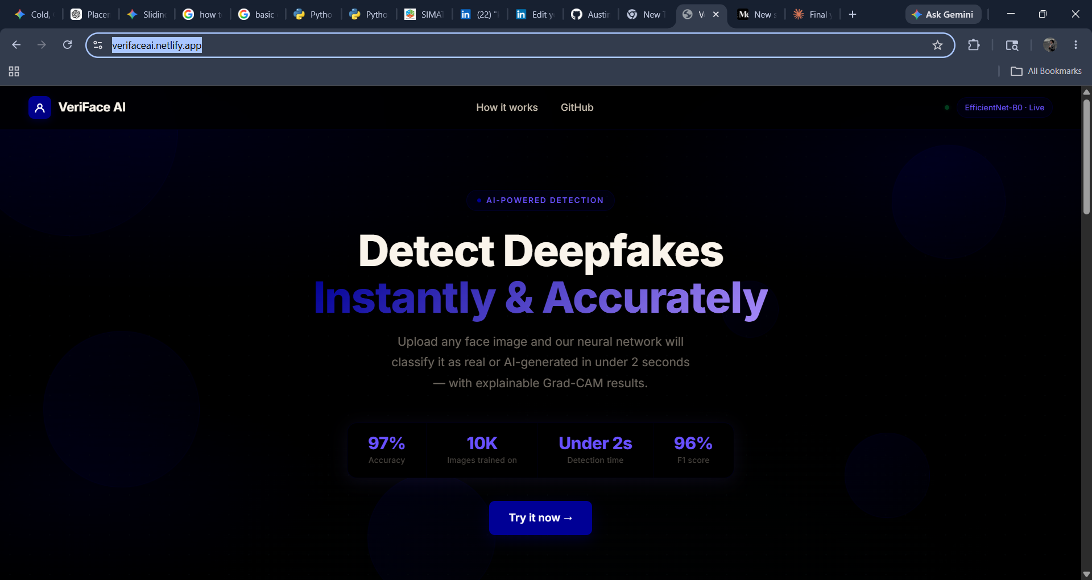Open the Chrome three-dot menu
This screenshot has width=1092, height=580.
(x=1076, y=45)
